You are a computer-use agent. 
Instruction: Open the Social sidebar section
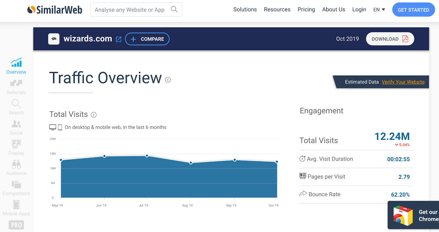pyautogui.click(x=16, y=128)
